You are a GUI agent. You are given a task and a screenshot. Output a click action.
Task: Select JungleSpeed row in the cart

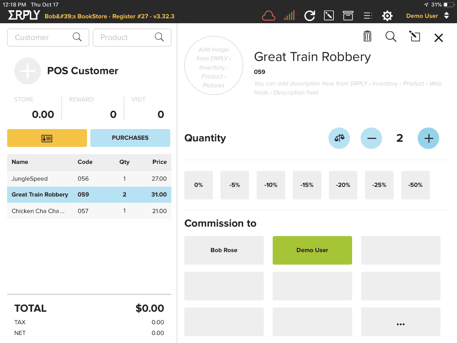point(67,178)
